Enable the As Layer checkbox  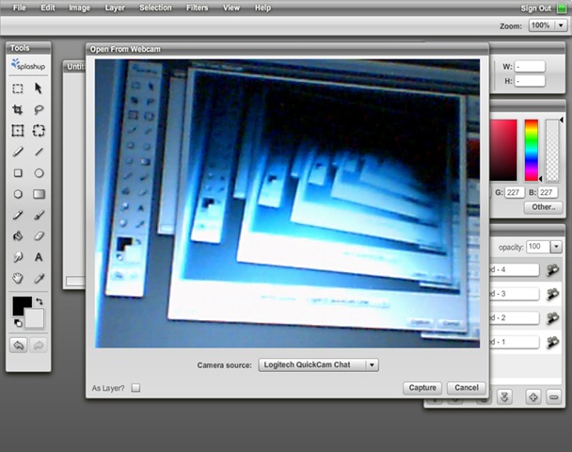135,387
